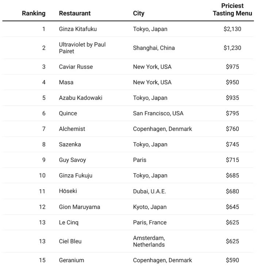This screenshot has height=275, width=257.
Task: Click the Alchemist restaurant name
Action: click(x=72, y=129)
